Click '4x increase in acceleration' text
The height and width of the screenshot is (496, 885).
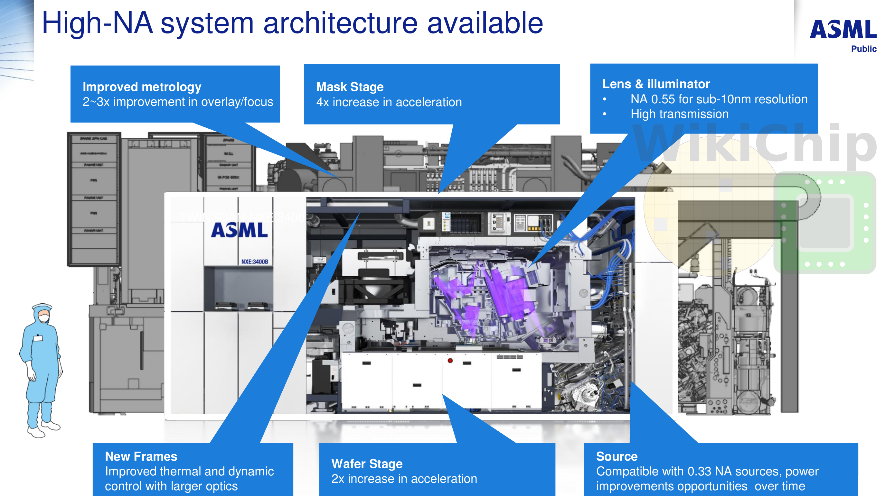(x=389, y=102)
